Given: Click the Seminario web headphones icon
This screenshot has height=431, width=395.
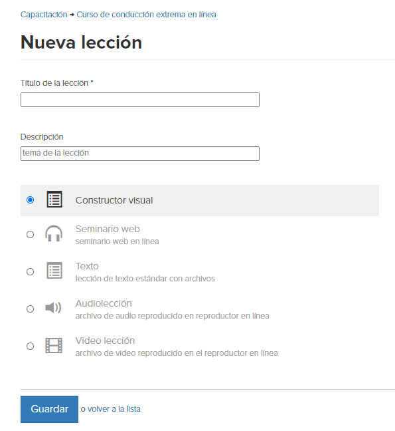Looking at the screenshot, I should point(54,233).
